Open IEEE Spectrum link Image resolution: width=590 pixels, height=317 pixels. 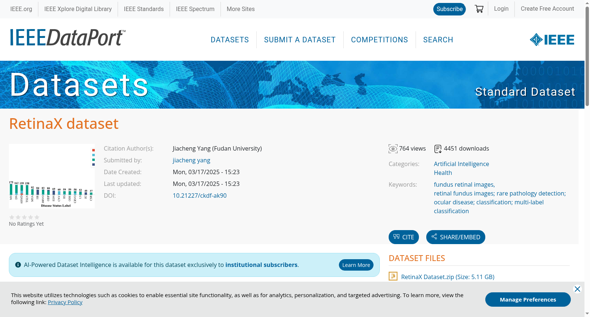click(x=195, y=9)
